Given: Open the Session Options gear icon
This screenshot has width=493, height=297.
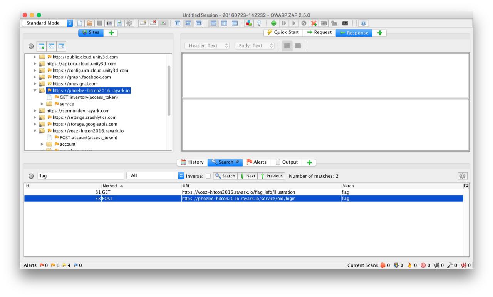Looking at the screenshot, I should coord(129,23).
